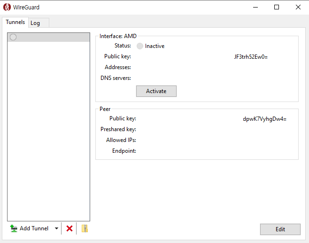309x243 pixels.
Task: Click the Endpoint label
Action: click(x=124, y=151)
